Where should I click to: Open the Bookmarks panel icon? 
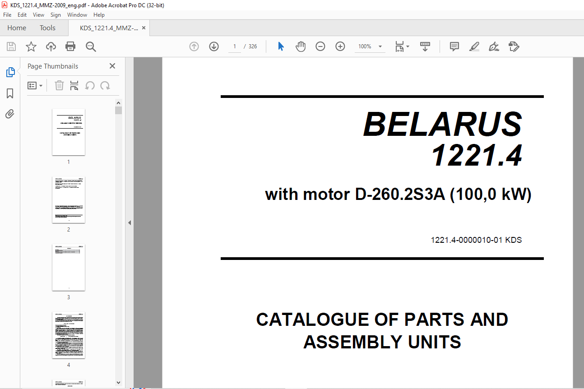click(x=10, y=93)
